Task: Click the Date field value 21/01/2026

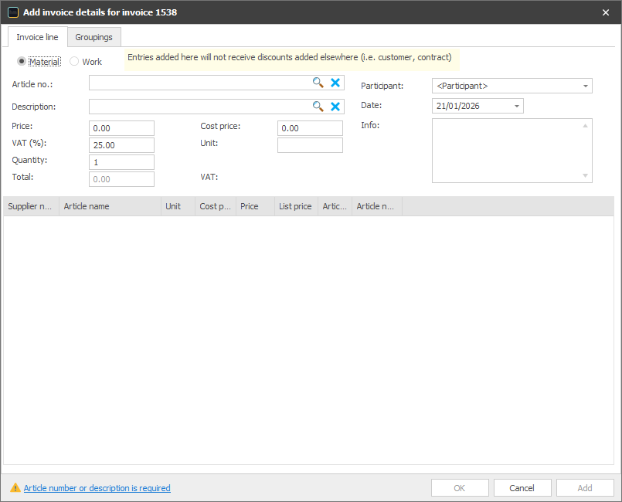Action: tap(458, 106)
